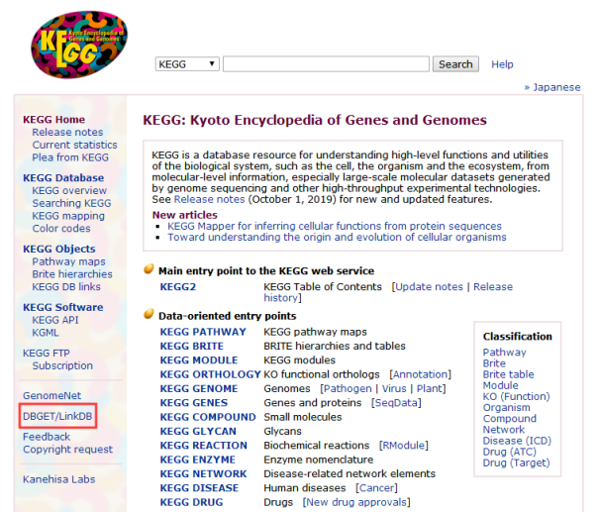The height and width of the screenshot is (512, 599).
Task: Open KEGG GENES database link
Action: [194, 403]
